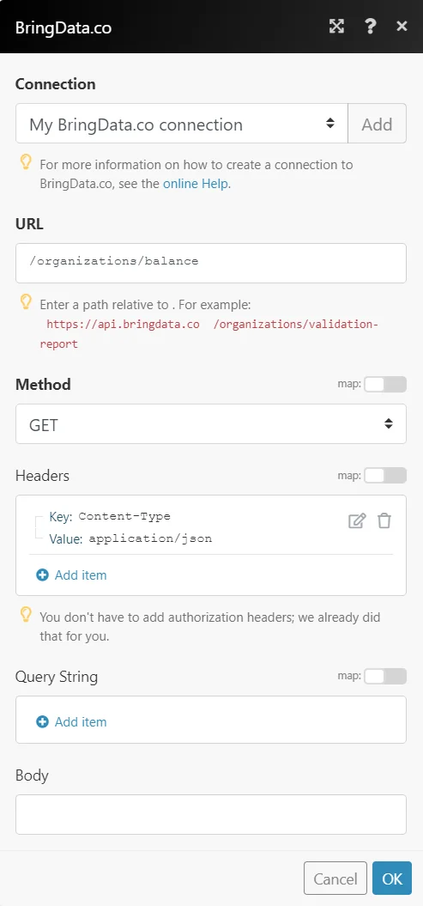This screenshot has width=423, height=906.
Task: Click the plus icon under Query String
Action: [x=43, y=721]
